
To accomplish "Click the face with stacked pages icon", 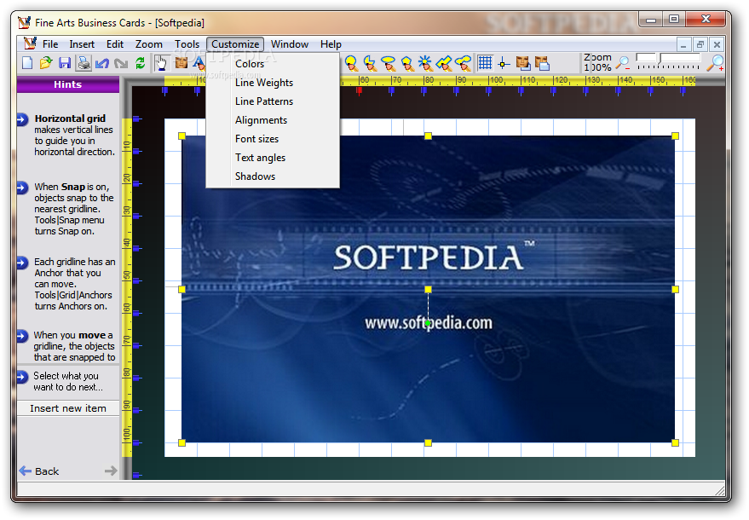I will pos(542,62).
